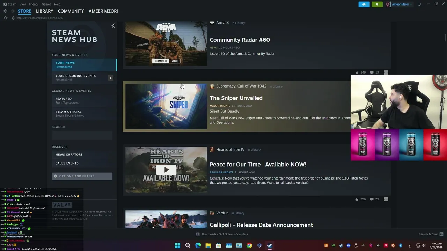447x251 pixels.
Task: Switch to Big Picture mode icon
Action: click(419, 4)
